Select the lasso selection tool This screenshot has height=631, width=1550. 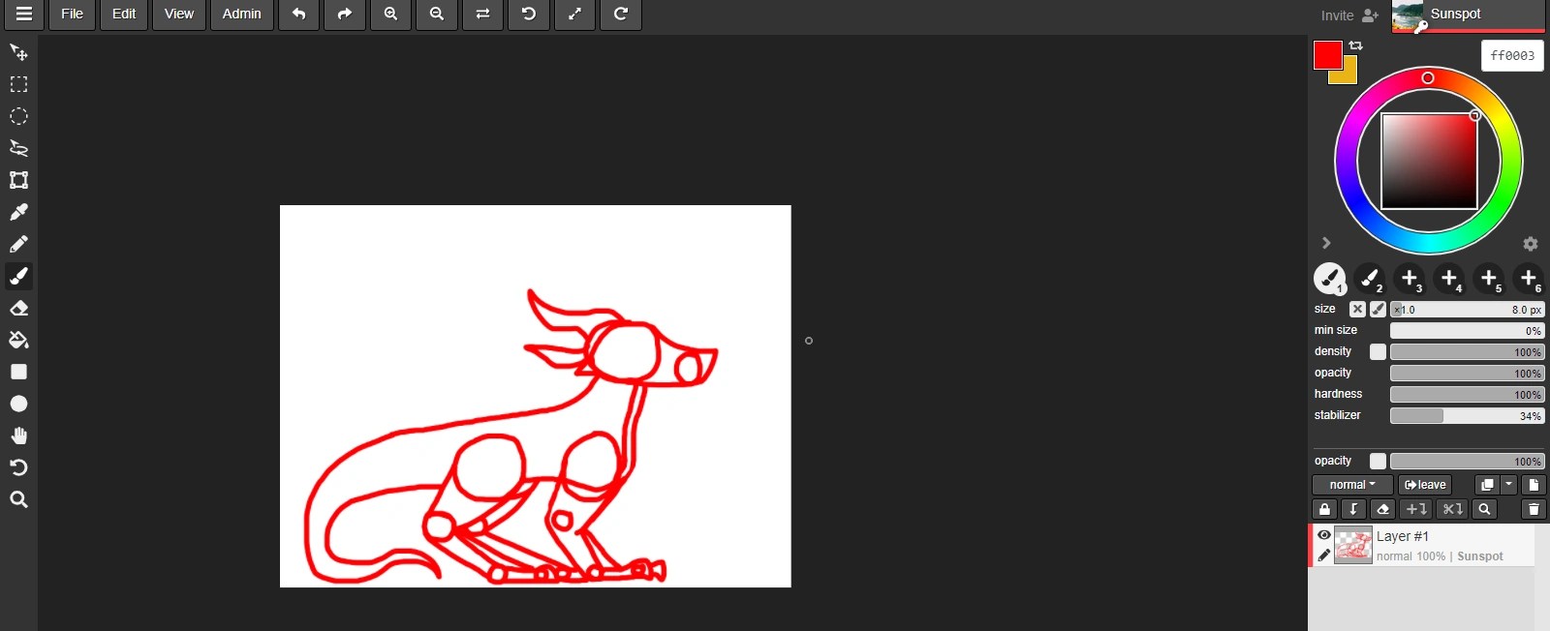(18, 148)
